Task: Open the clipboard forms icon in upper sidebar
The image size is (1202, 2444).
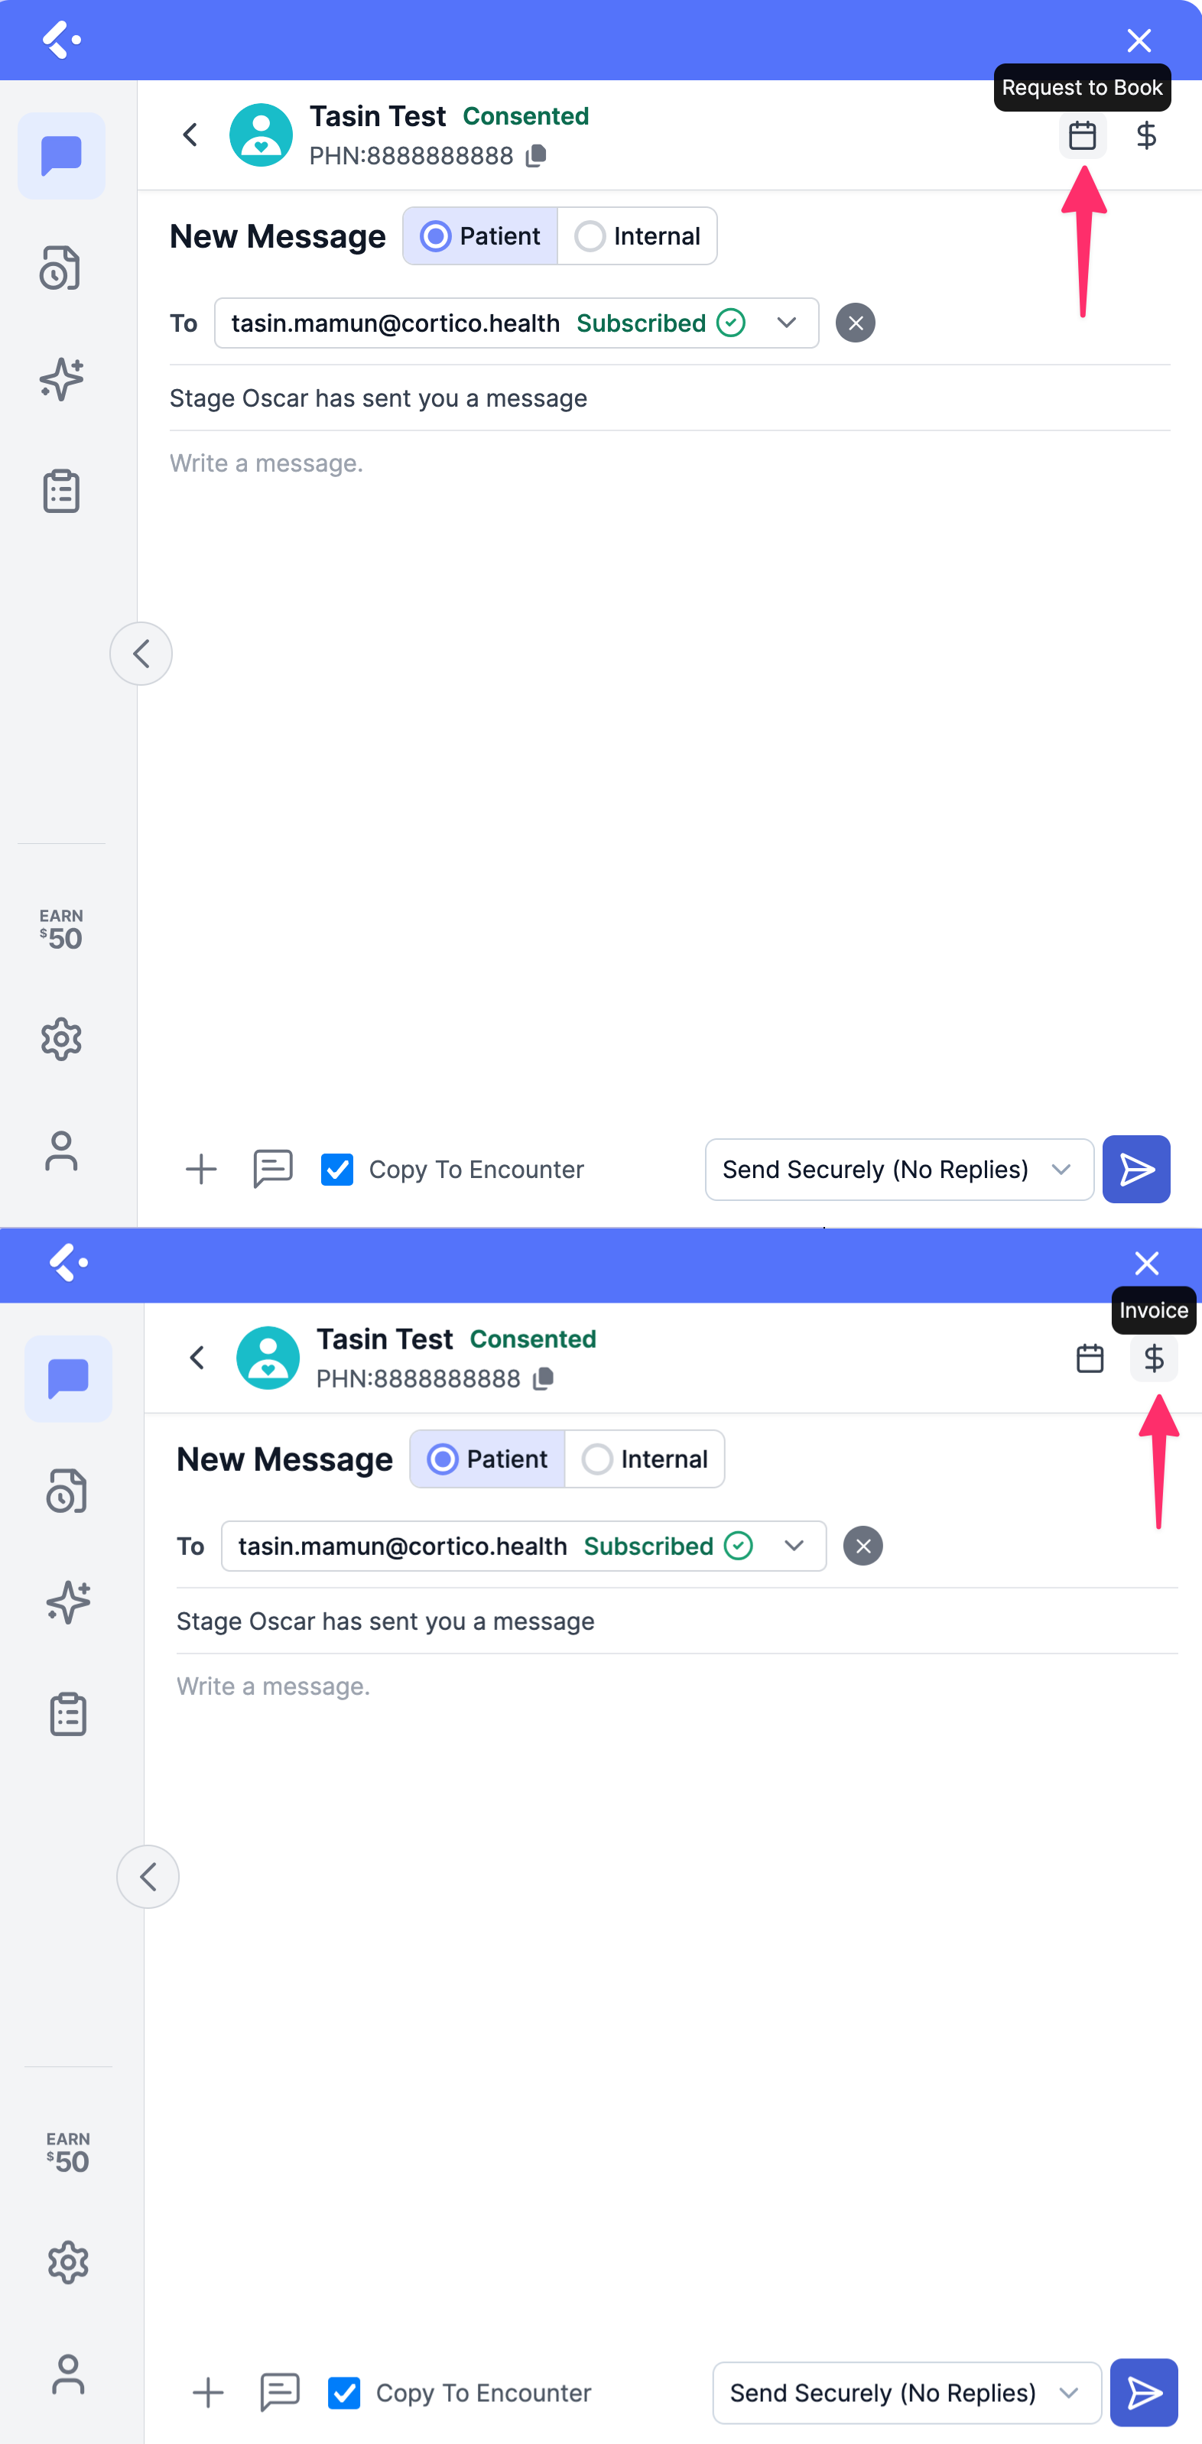Action: click(62, 492)
